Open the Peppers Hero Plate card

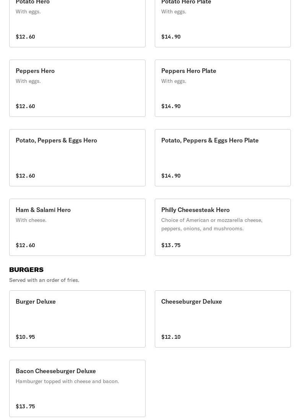(x=223, y=88)
